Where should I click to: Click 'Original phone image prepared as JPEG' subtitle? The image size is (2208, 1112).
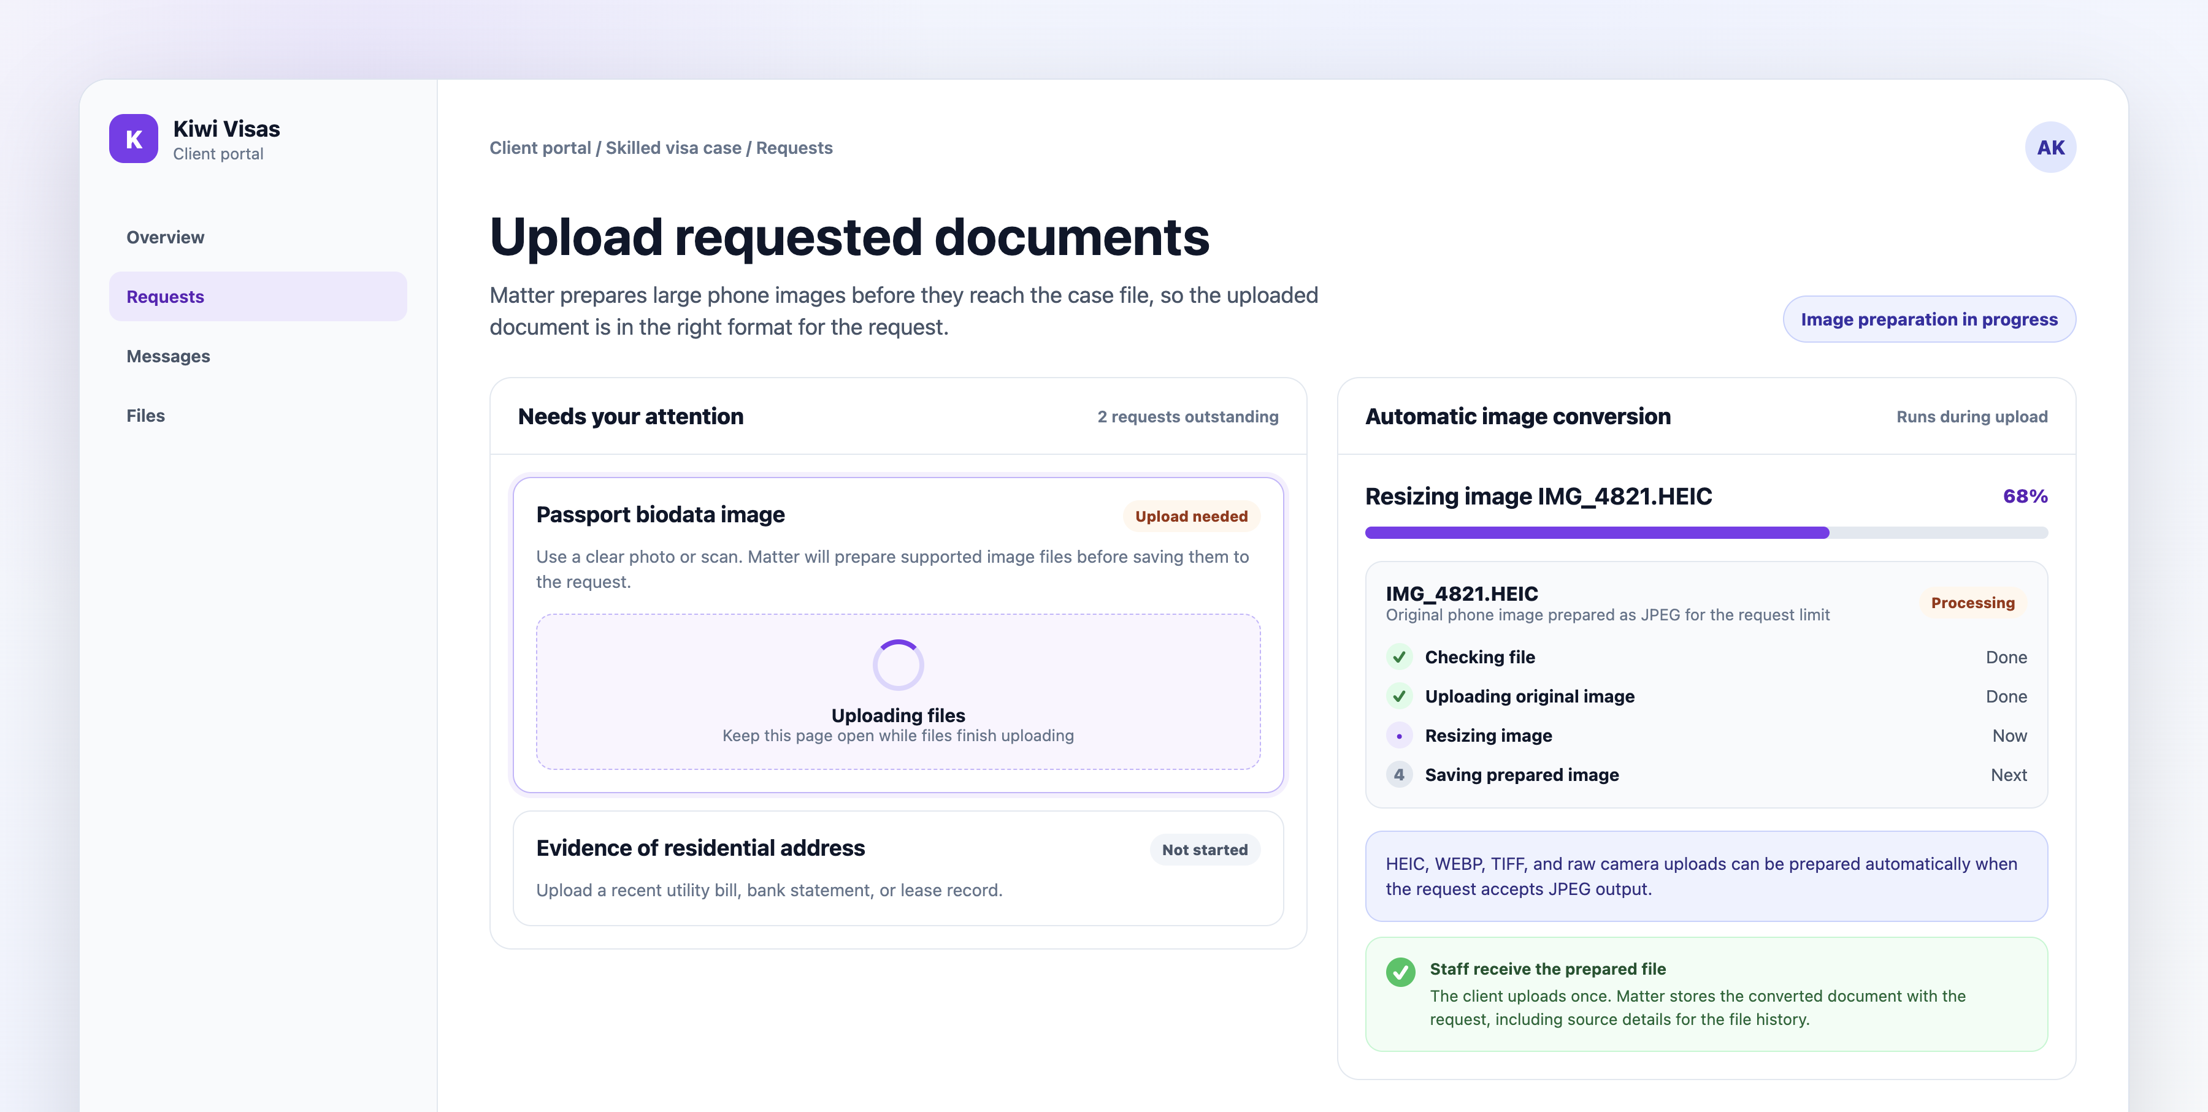pos(1607,615)
